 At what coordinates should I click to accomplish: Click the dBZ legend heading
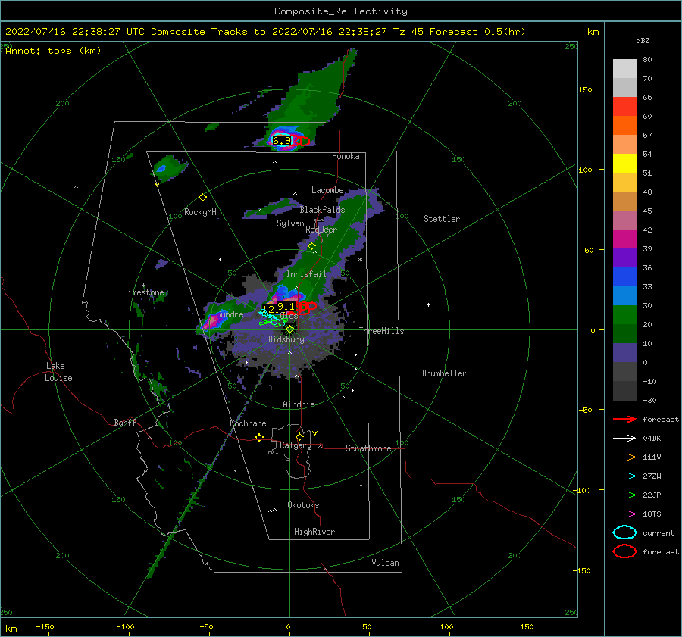pyautogui.click(x=643, y=40)
